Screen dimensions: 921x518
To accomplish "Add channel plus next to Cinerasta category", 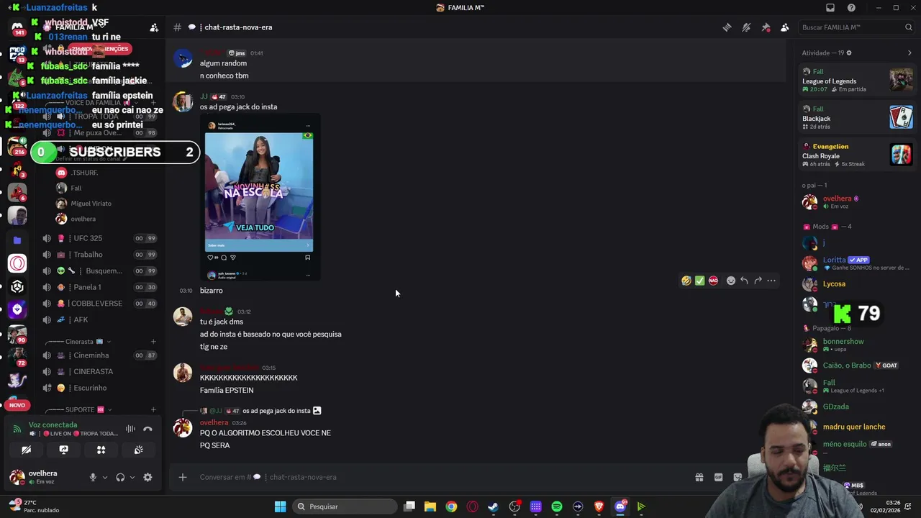I will coord(153,342).
